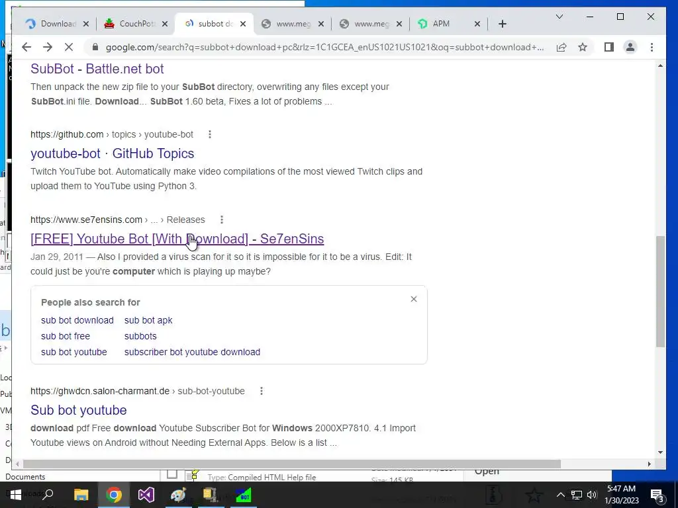Open a new tab with plus button
The width and height of the screenshot is (678, 508).
point(502,24)
